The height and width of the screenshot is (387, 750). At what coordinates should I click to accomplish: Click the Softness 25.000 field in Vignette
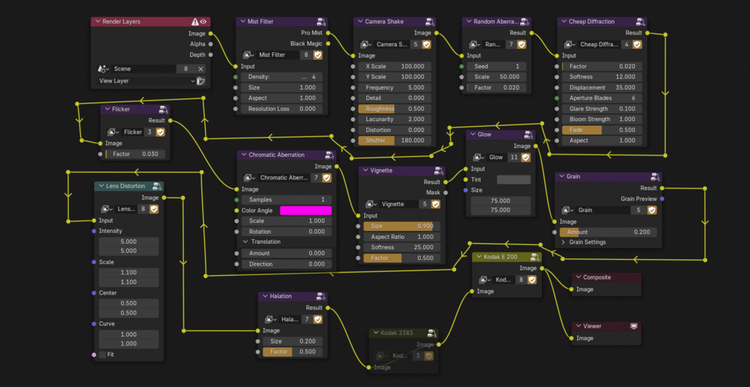pyautogui.click(x=401, y=247)
